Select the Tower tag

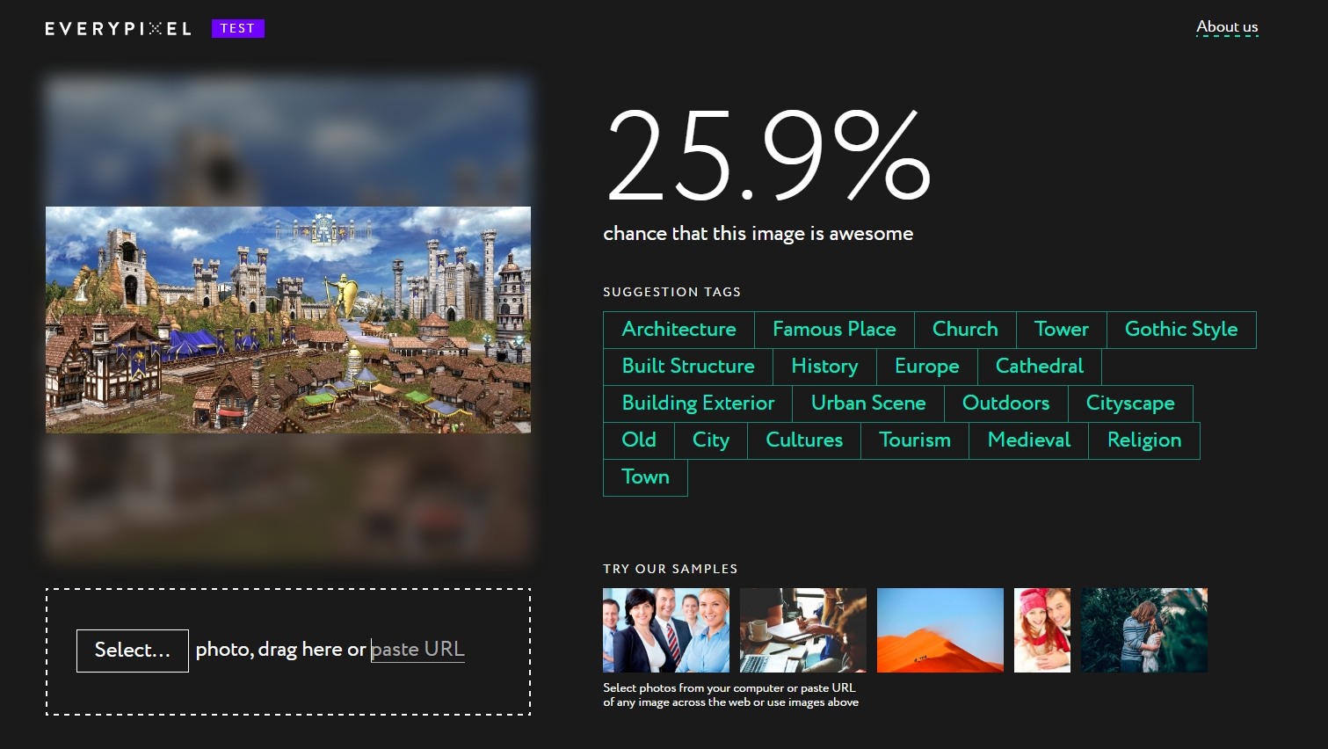tap(1062, 330)
